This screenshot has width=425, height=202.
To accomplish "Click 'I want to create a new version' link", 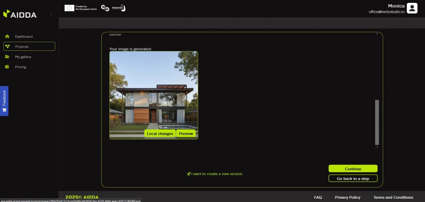I will point(215,174).
